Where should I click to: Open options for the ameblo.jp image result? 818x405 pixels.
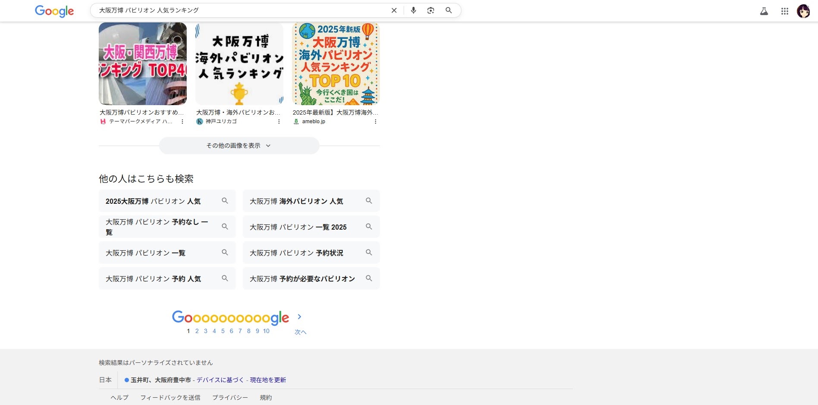(x=376, y=122)
